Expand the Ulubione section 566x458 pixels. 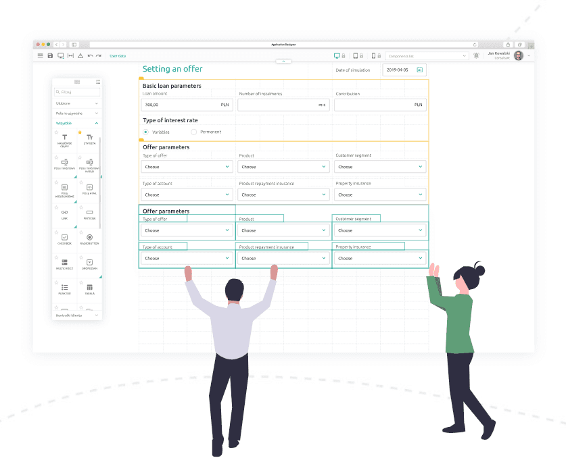(x=77, y=103)
